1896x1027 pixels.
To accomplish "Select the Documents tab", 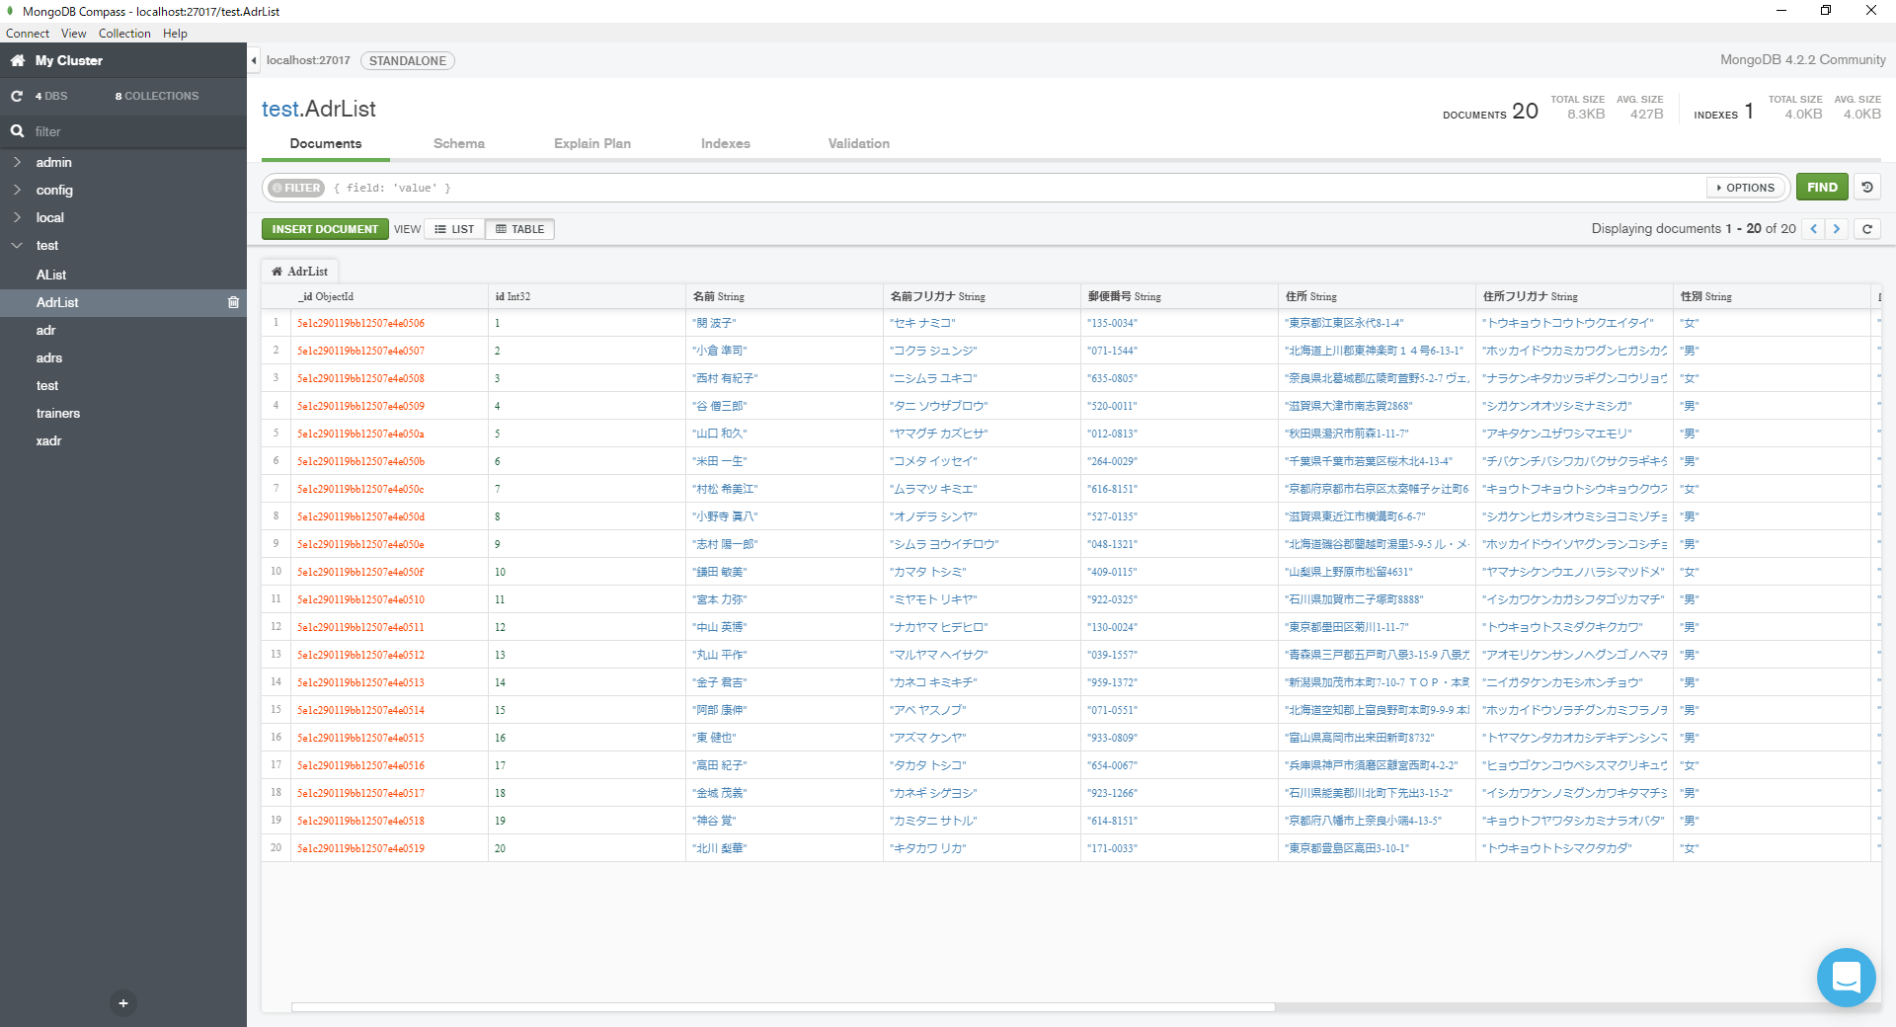I will click(326, 143).
